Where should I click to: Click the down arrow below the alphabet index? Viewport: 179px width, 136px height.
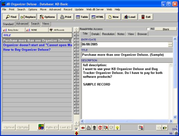(76, 123)
